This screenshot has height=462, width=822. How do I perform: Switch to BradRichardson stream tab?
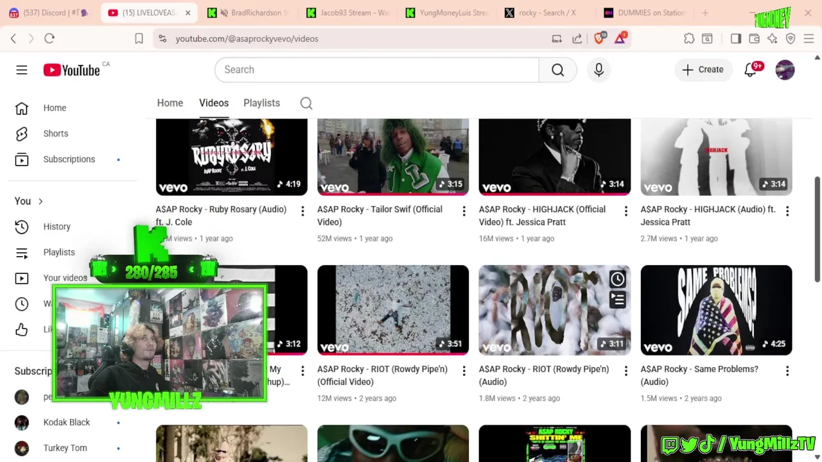(x=249, y=13)
